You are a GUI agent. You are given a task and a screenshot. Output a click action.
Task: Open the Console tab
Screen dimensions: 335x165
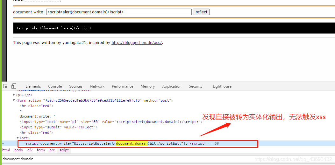click(55, 86)
